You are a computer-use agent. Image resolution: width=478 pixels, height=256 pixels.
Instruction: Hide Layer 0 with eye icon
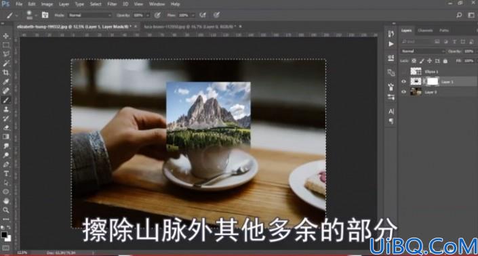click(x=404, y=92)
